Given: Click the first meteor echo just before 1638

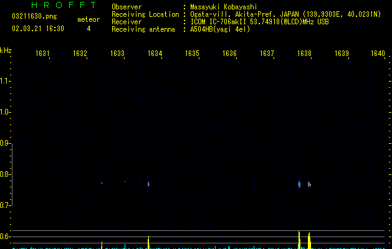Looking at the screenshot, I should [x=299, y=184].
